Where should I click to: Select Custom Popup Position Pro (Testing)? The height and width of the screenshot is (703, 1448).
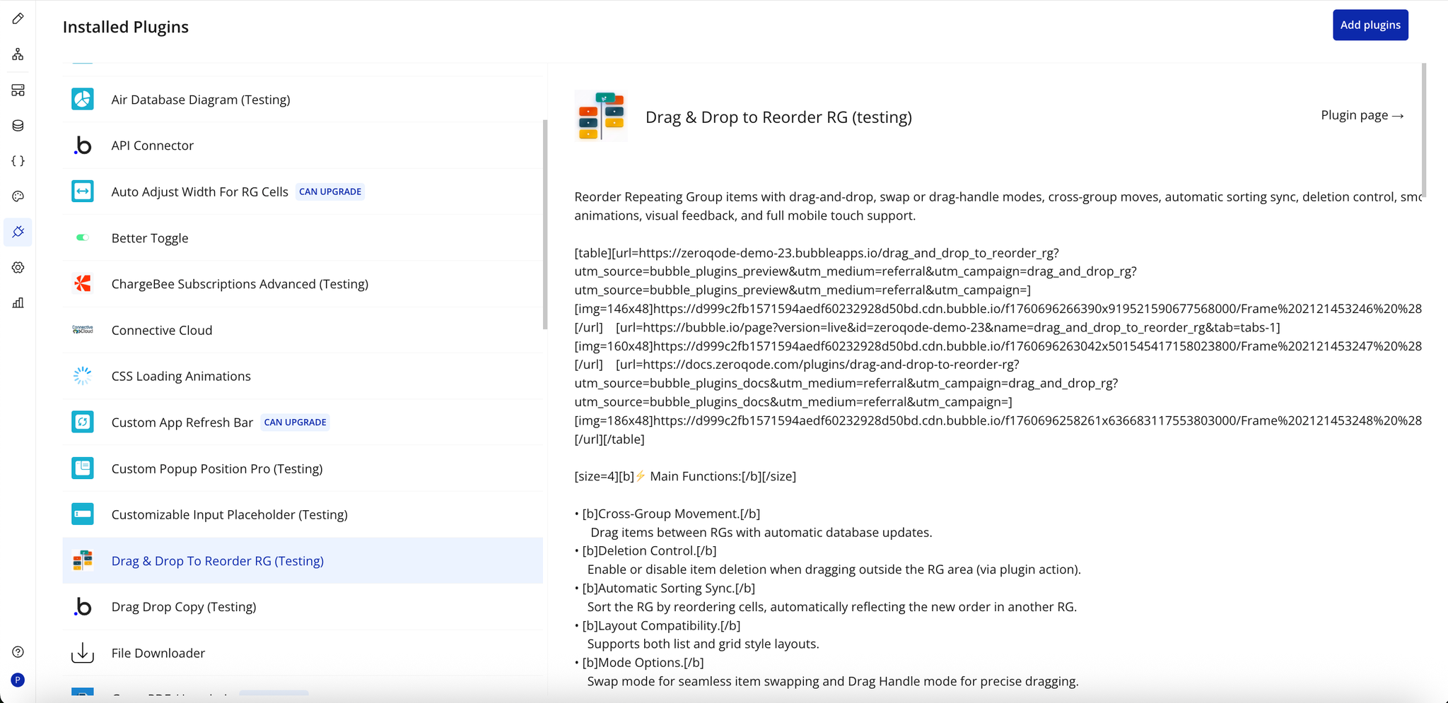303,468
